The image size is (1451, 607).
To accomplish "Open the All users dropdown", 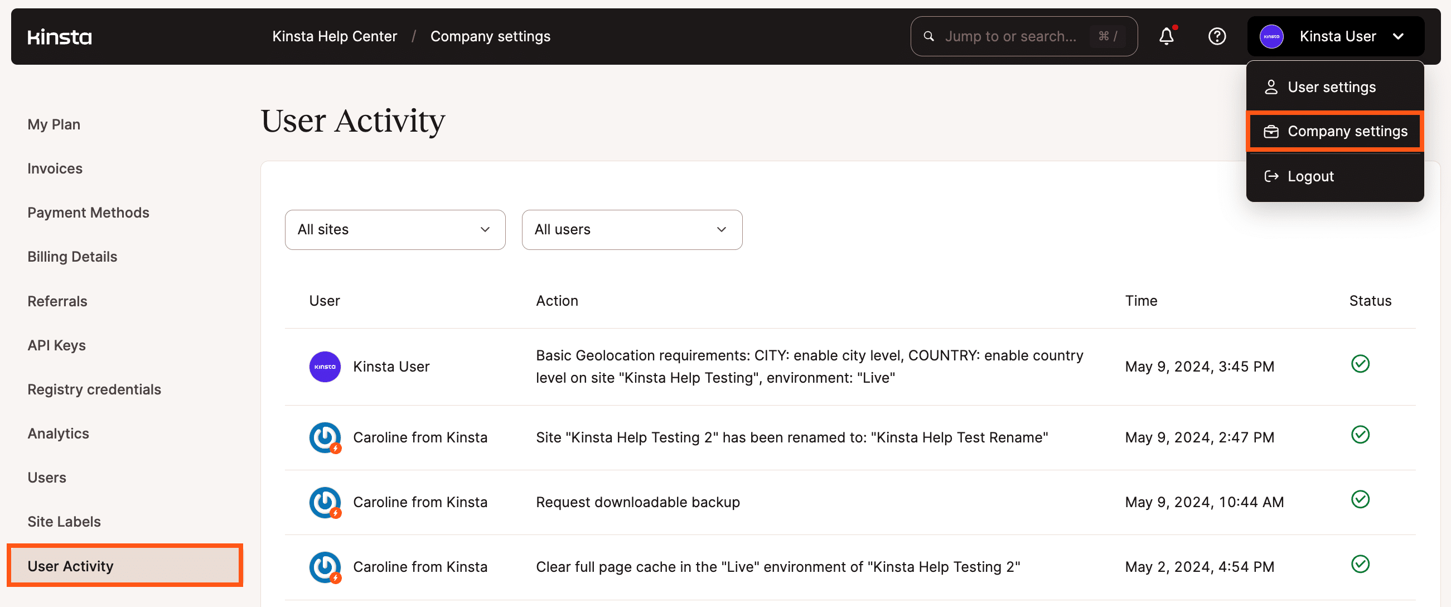I will (631, 229).
